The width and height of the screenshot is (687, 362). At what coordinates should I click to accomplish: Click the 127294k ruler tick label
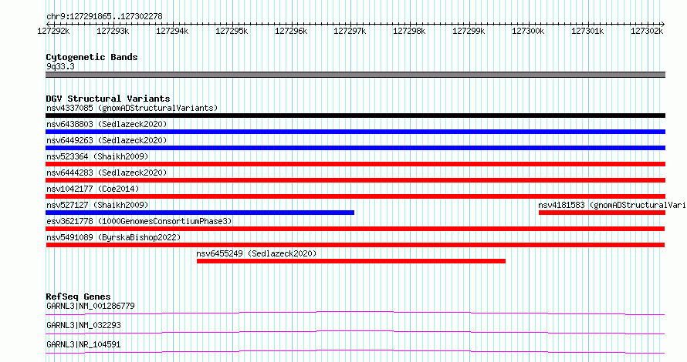coord(172,31)
